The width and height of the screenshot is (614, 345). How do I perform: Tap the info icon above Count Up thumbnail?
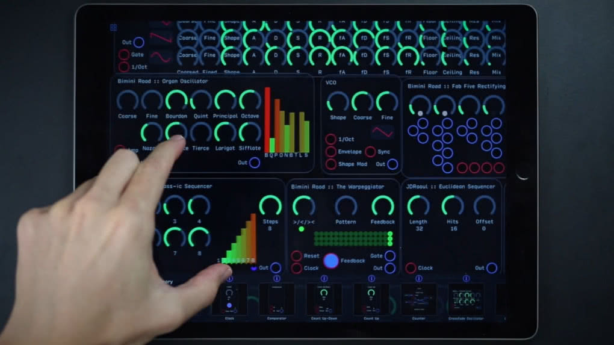point(371,279)
